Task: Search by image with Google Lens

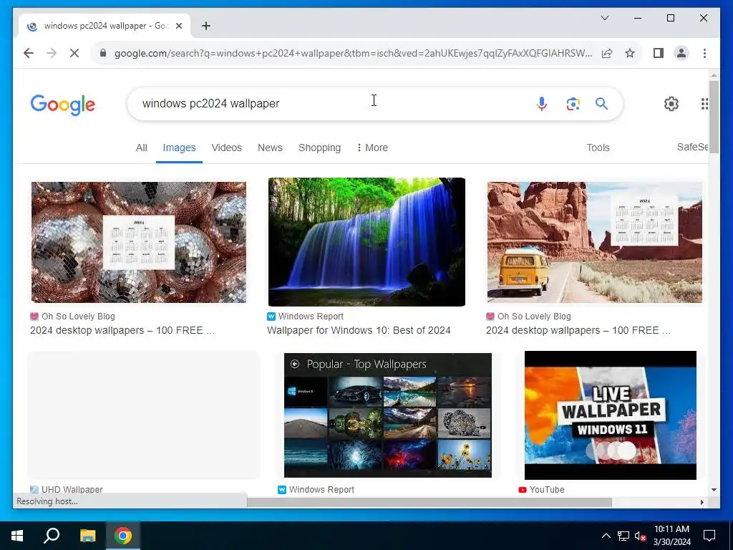Action: pos(573,103)
